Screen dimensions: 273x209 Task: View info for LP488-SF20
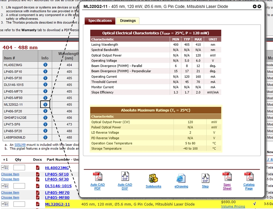(x=45, y=131)
